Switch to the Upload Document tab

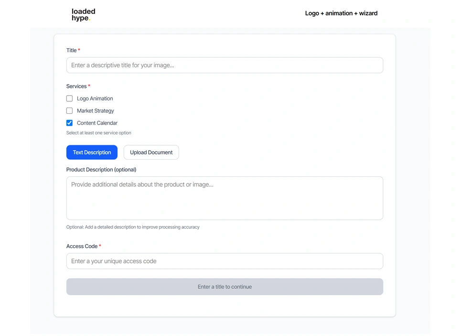pyautogui.click(x=151, y=152)
